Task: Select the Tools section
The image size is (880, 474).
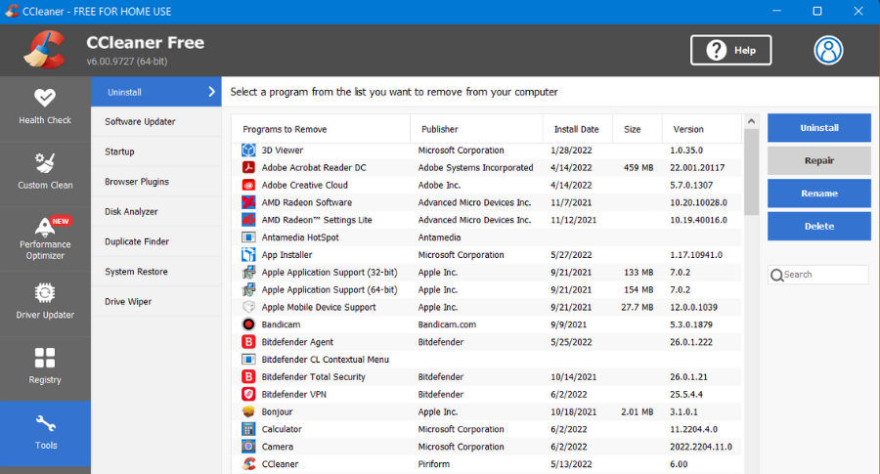Action: (x=45, y=434)
